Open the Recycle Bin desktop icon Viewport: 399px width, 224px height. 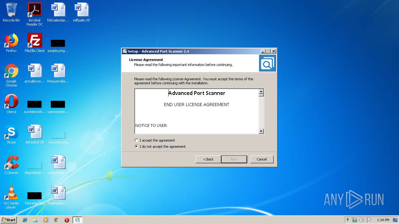11,12
